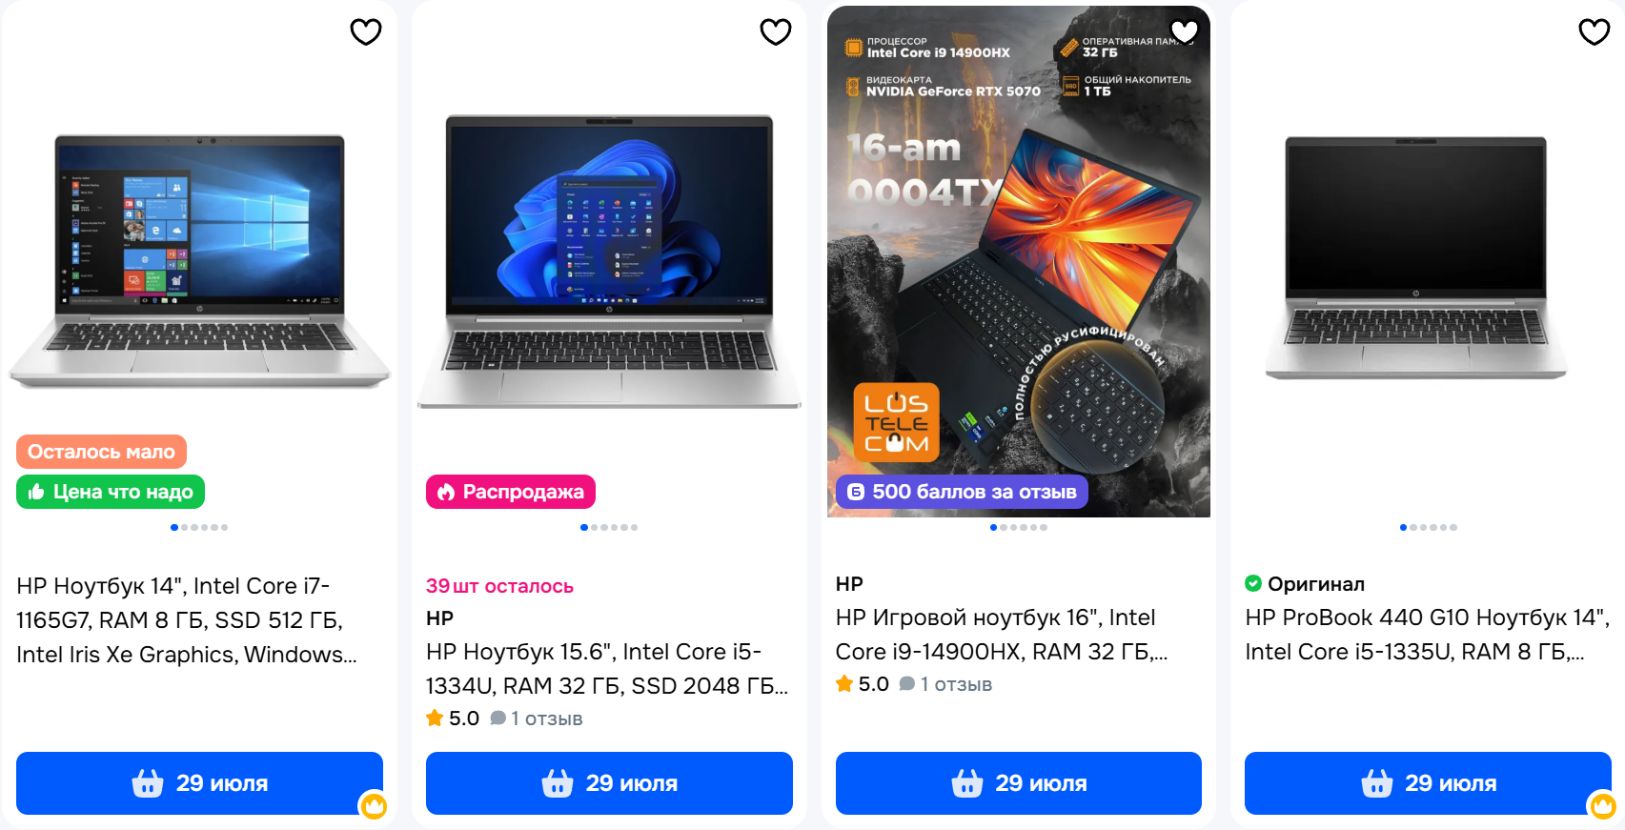Click the orange badge icon on the ProBook card

coord(1601,806)
